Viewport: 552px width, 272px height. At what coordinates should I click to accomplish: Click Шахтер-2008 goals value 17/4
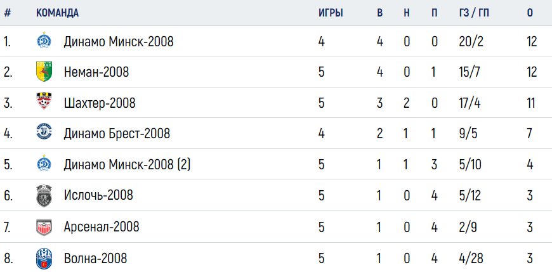pyautogui.click(x=470, y=103)
